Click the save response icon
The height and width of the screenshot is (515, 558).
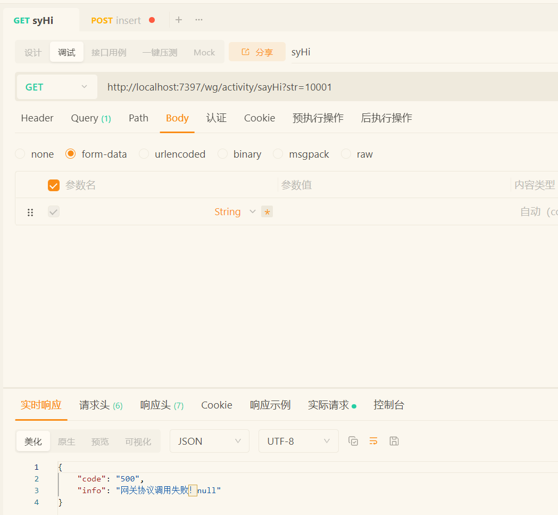pyautogui.click(x=394, y=441)
